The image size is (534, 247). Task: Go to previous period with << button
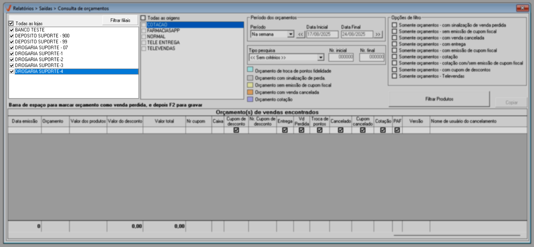click(x=301, y=34)
